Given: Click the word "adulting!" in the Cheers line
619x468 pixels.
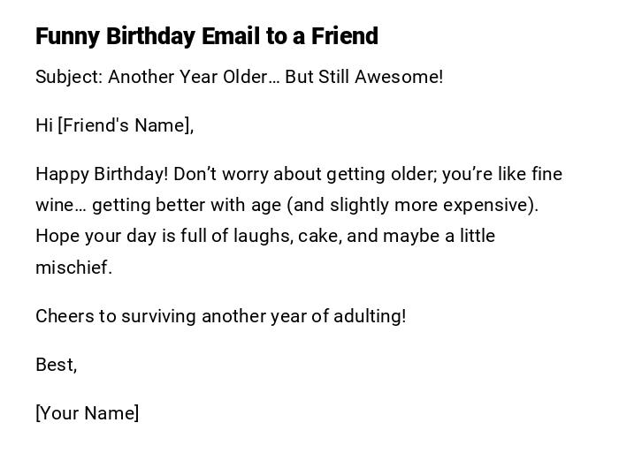Looking at the screenshot, I should tap(370, 316).
